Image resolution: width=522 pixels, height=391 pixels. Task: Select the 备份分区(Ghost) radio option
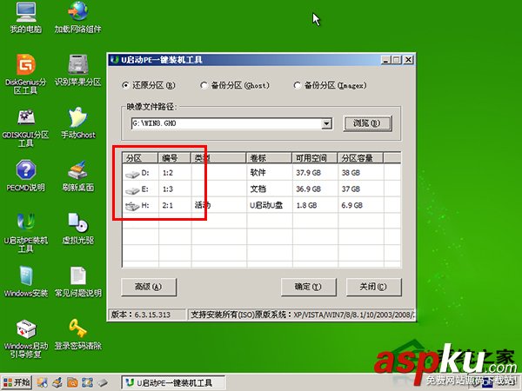(x=235, y=85)
